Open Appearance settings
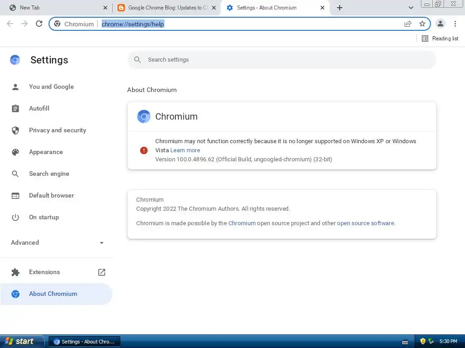The width and height of the screenshot is (465, 348). [56, 152]
